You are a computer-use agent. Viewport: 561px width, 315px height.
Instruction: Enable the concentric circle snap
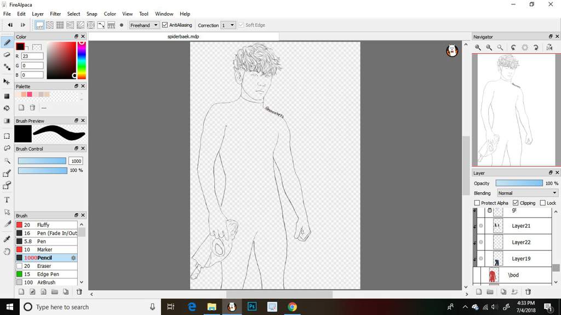[x=91, y=25]
